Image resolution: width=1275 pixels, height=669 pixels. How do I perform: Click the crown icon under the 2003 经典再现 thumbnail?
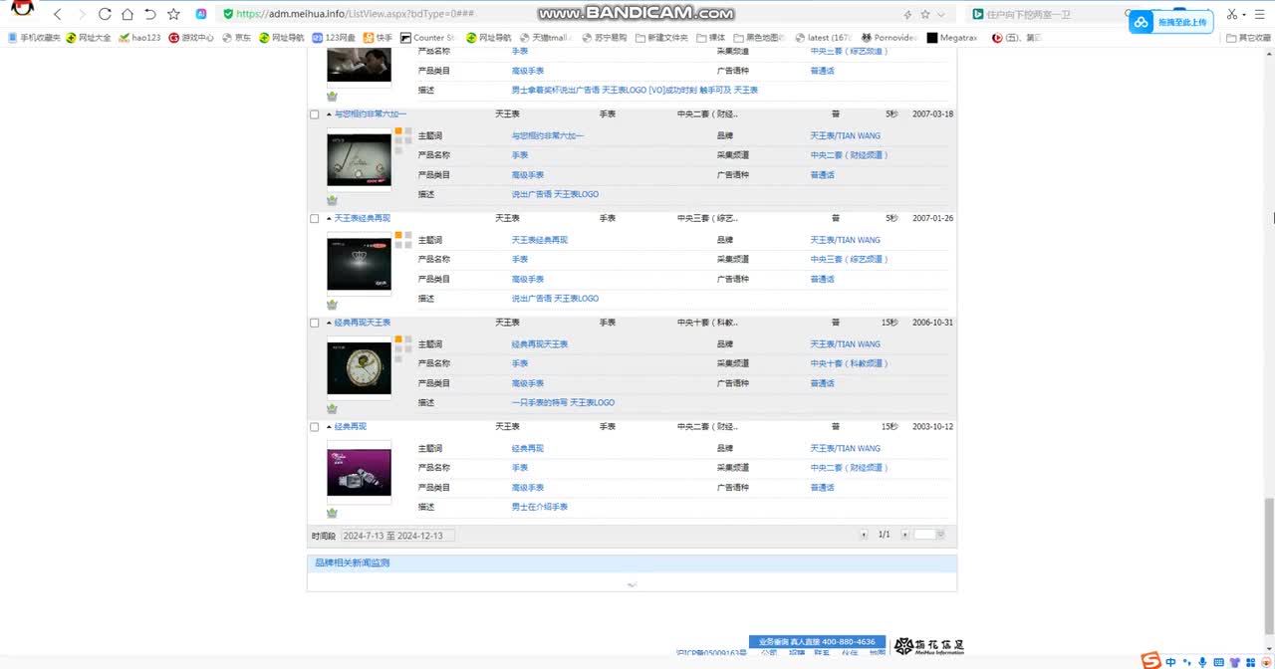tap(332, 513)
